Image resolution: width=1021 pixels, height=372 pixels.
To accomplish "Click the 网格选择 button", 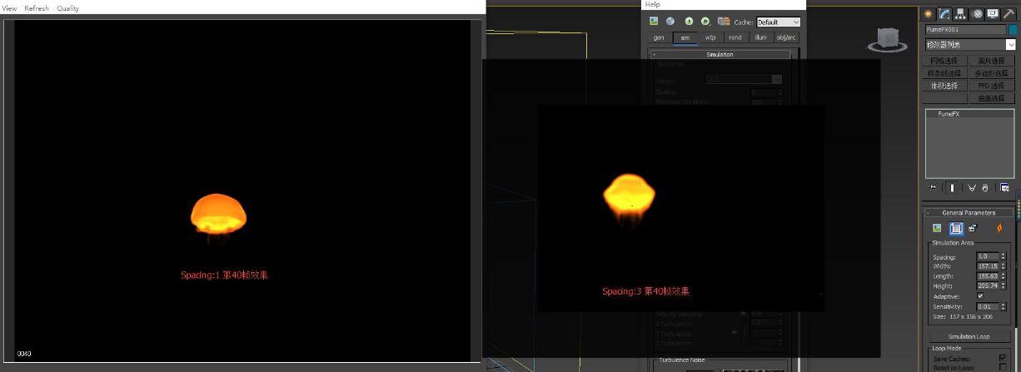I will tap(944, 61).
